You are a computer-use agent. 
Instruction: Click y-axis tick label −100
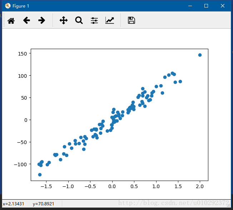[20, 164]
